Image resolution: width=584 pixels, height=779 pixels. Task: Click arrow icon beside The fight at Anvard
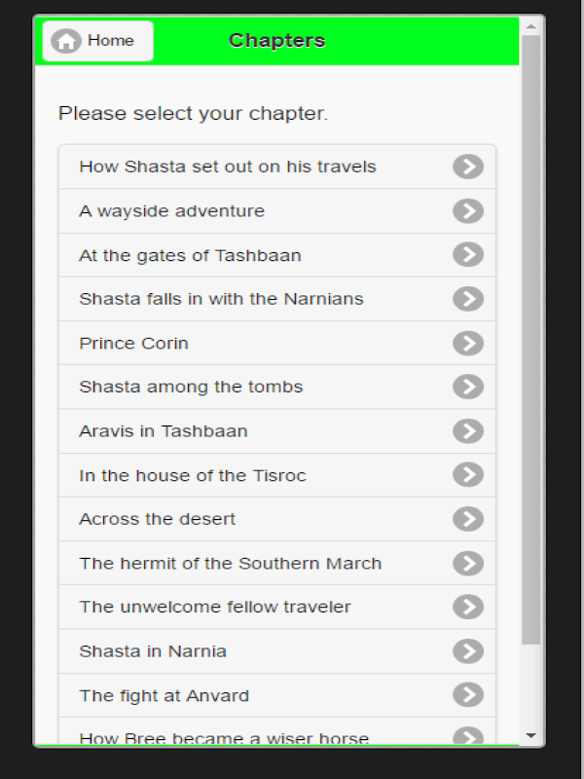point(468,695)
